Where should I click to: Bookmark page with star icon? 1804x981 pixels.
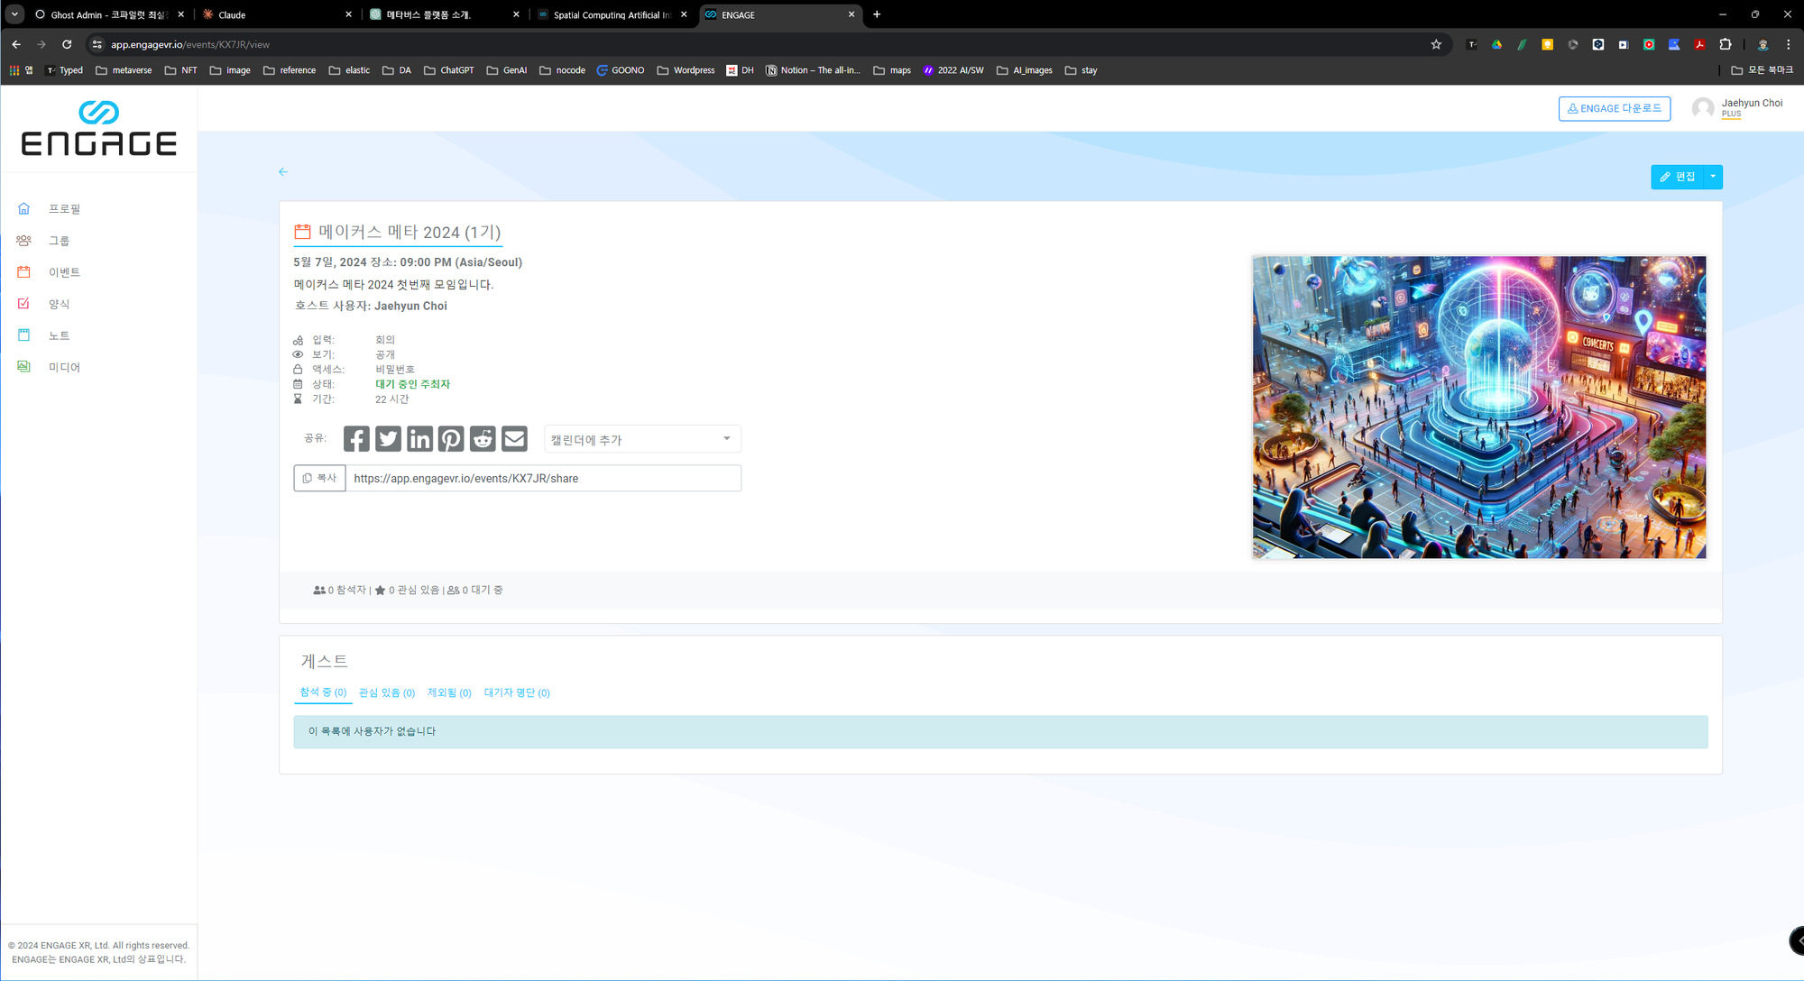[x=1436, y=44]
